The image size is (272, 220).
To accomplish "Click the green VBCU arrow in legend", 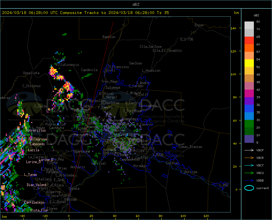I will coord(249,173).
